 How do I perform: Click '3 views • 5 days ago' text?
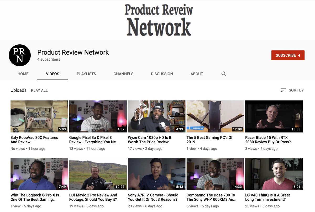click(261, 149)
